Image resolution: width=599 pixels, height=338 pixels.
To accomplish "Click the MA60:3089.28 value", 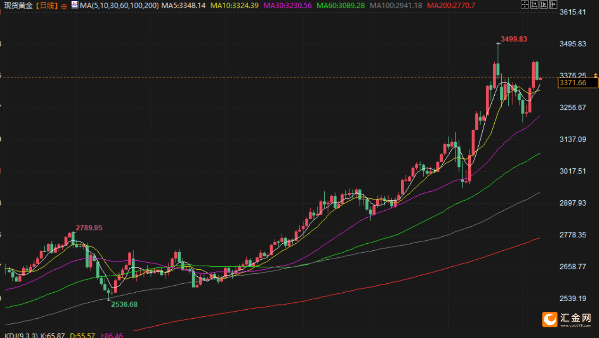I will [340, 6].
